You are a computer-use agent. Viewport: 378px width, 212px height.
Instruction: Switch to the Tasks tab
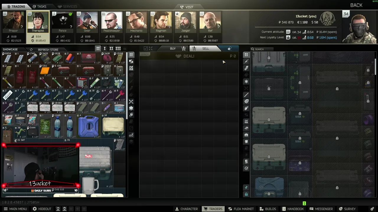(40, 6)
